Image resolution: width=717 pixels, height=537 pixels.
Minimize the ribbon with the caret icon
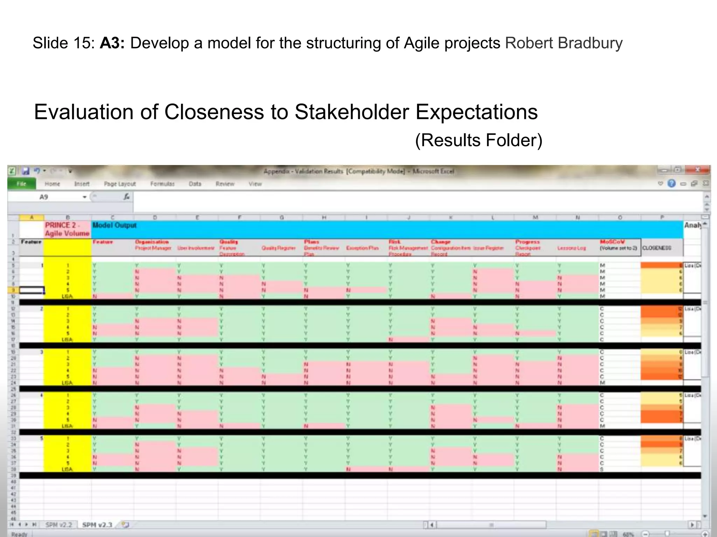(x=661, y=183)
